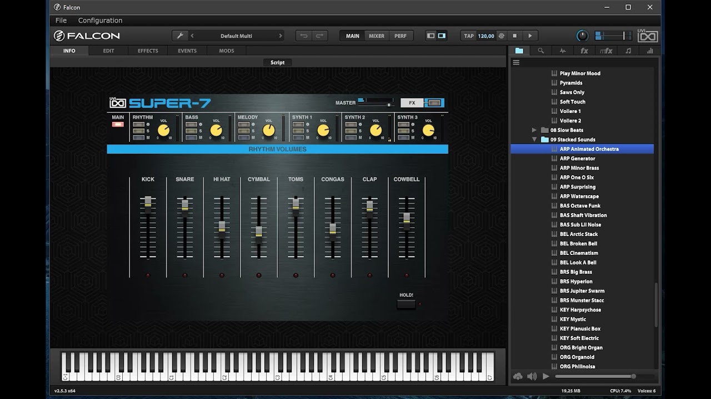Open the FX page button
The height and width of the screenshot is (399, 711).
click(x=412, y=103)
